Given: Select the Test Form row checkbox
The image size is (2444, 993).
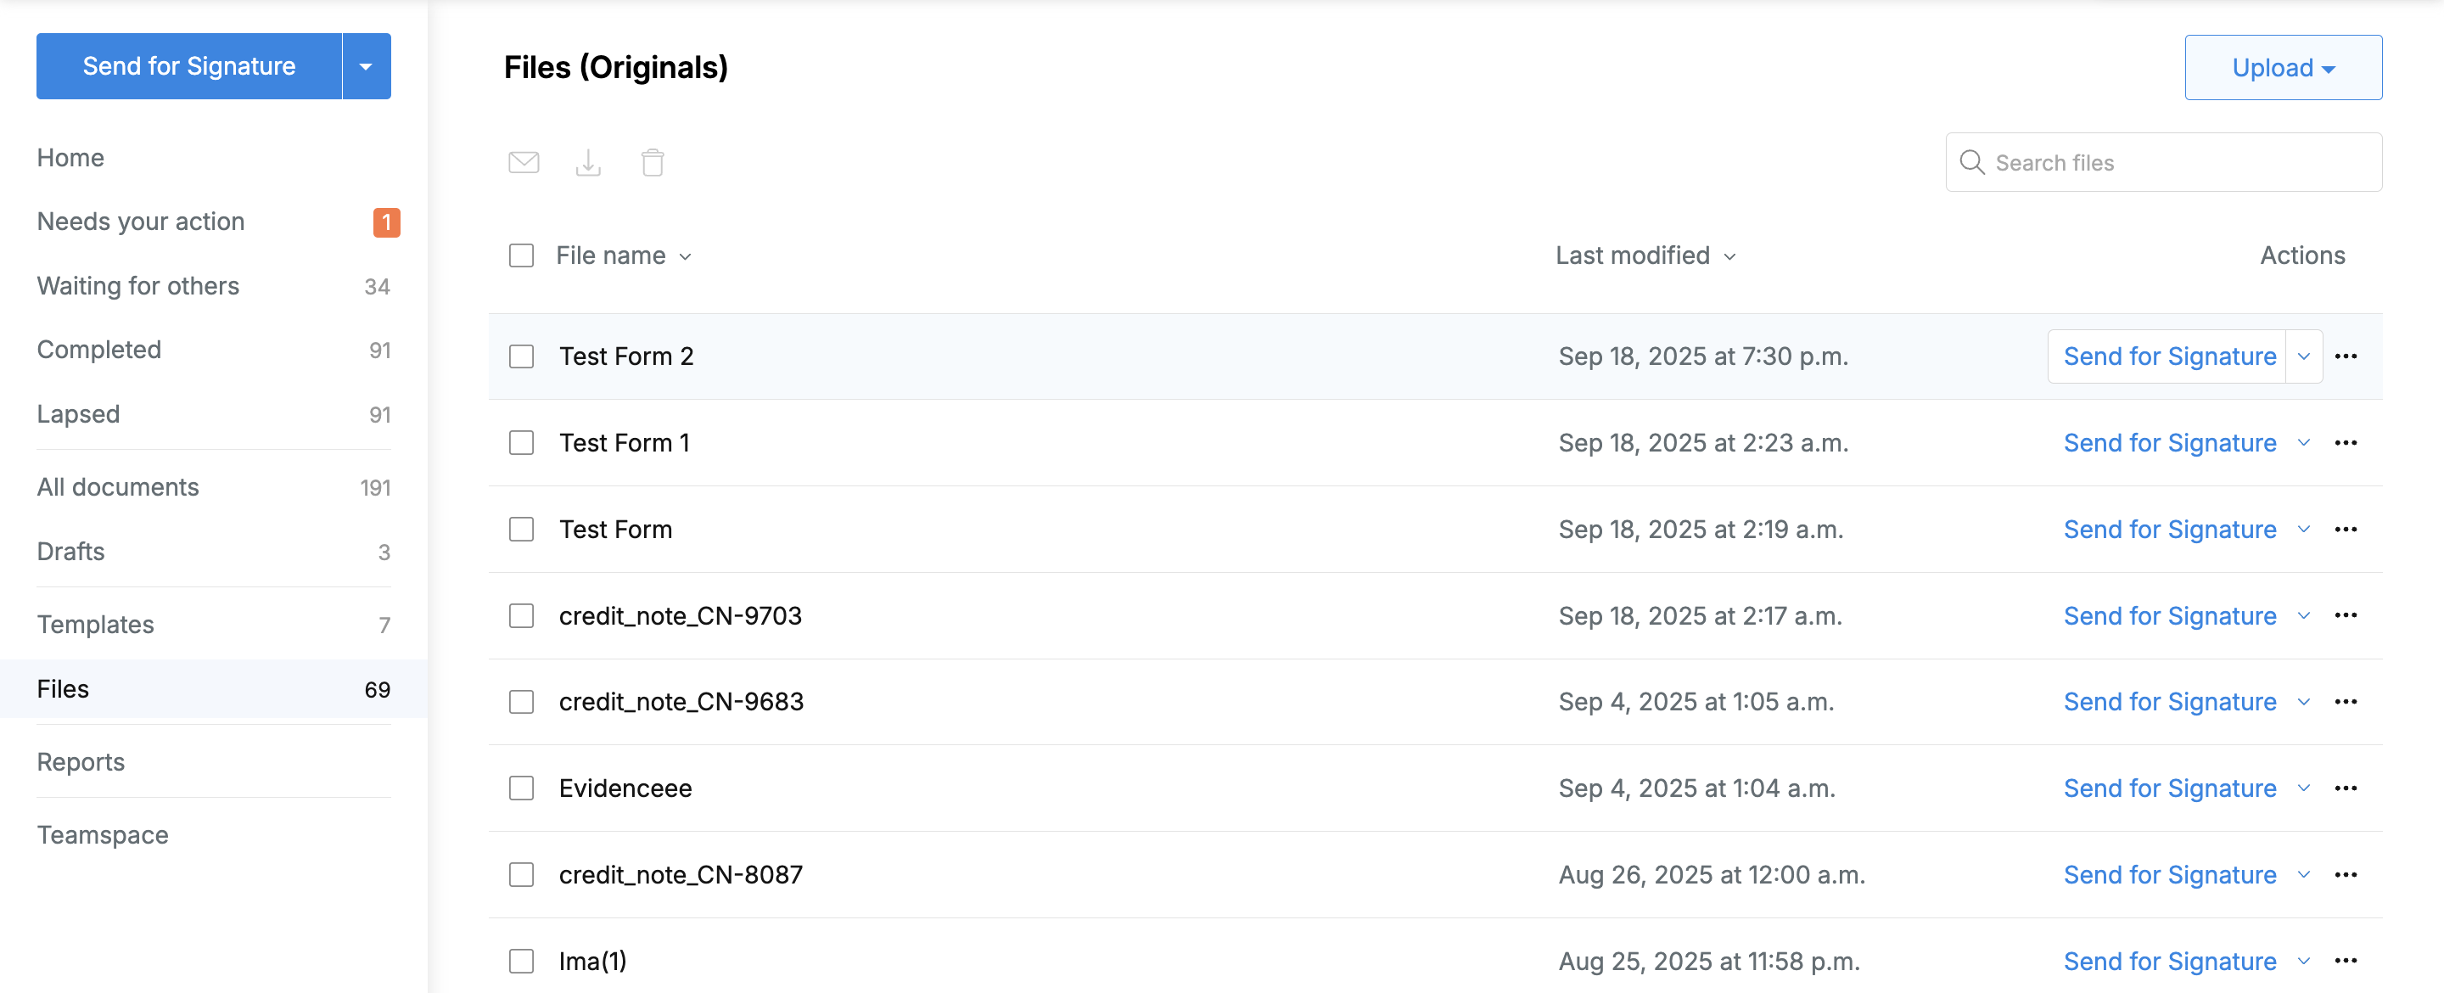Looking at the screenshot, I should 522,529.
